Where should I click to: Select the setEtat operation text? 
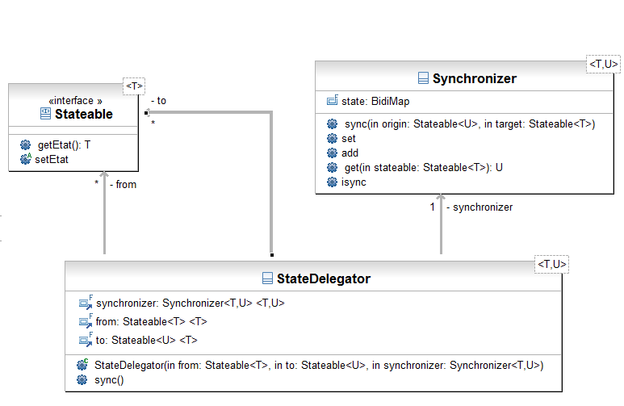click(x=52, y=160)
